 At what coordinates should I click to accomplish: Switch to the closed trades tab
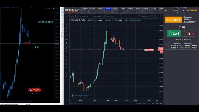(187, 40)
